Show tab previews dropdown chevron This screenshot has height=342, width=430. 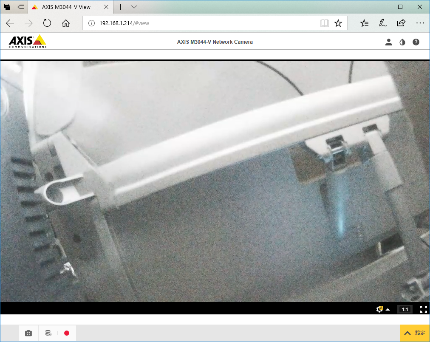pos(134,7)
